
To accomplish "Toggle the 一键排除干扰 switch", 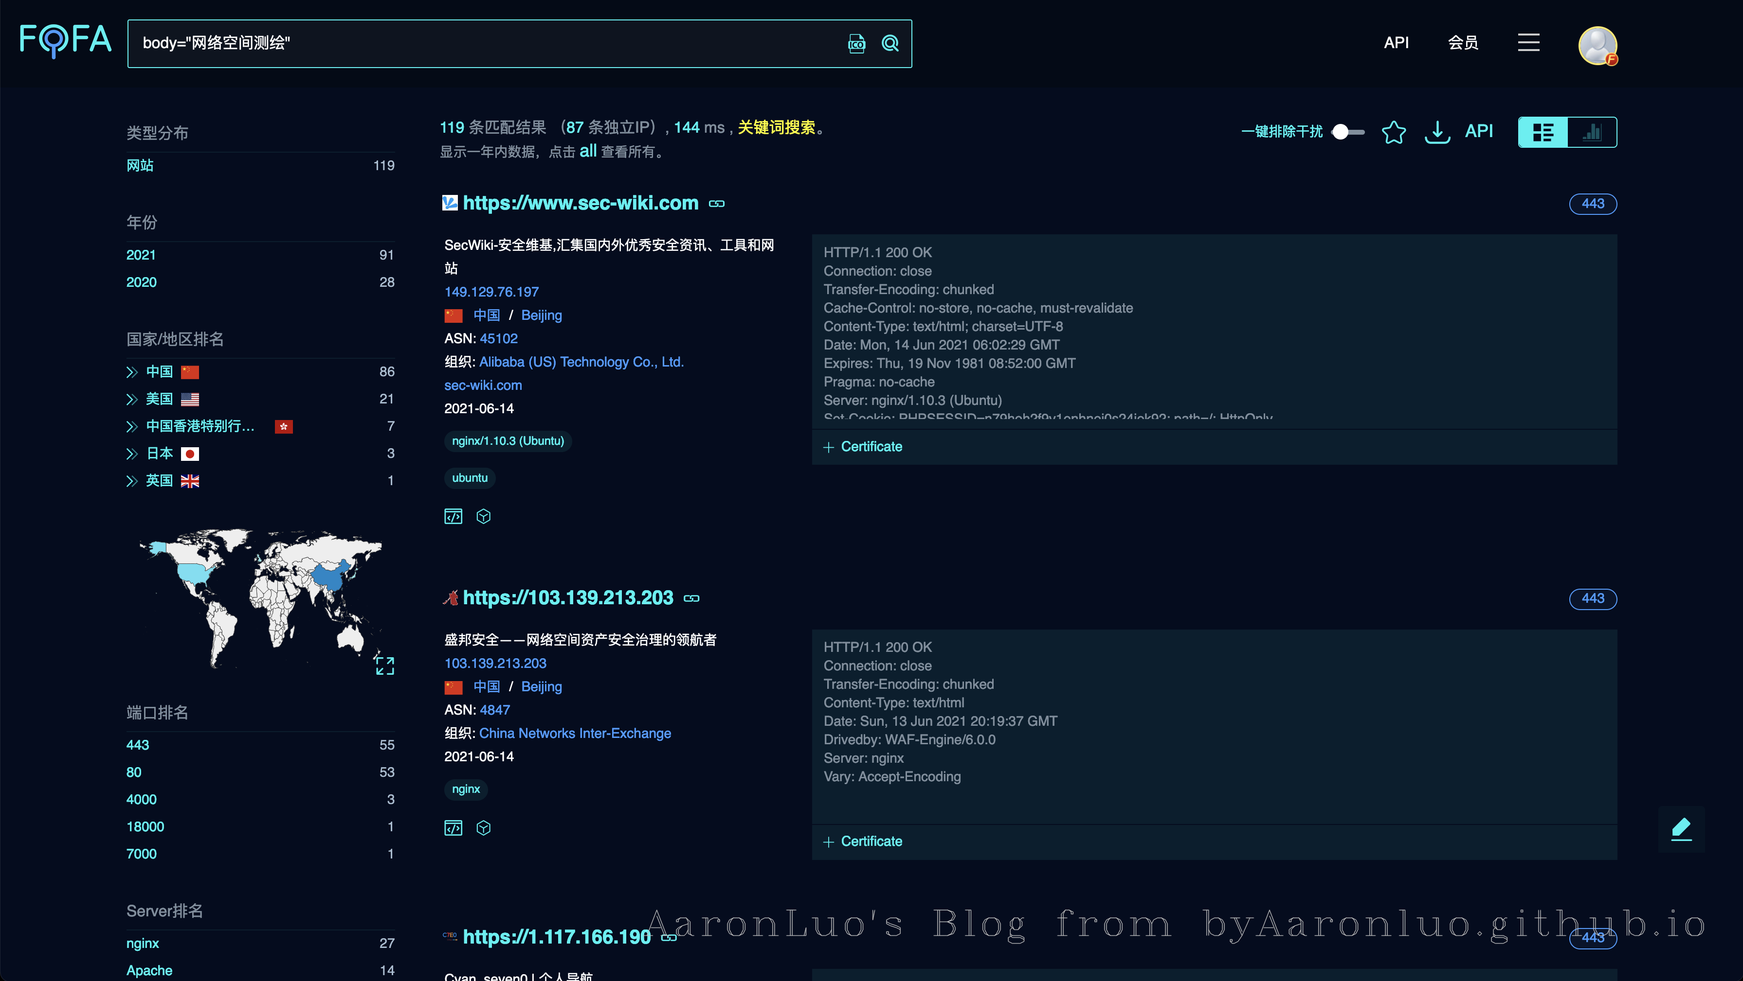I will pos(1347,132).
